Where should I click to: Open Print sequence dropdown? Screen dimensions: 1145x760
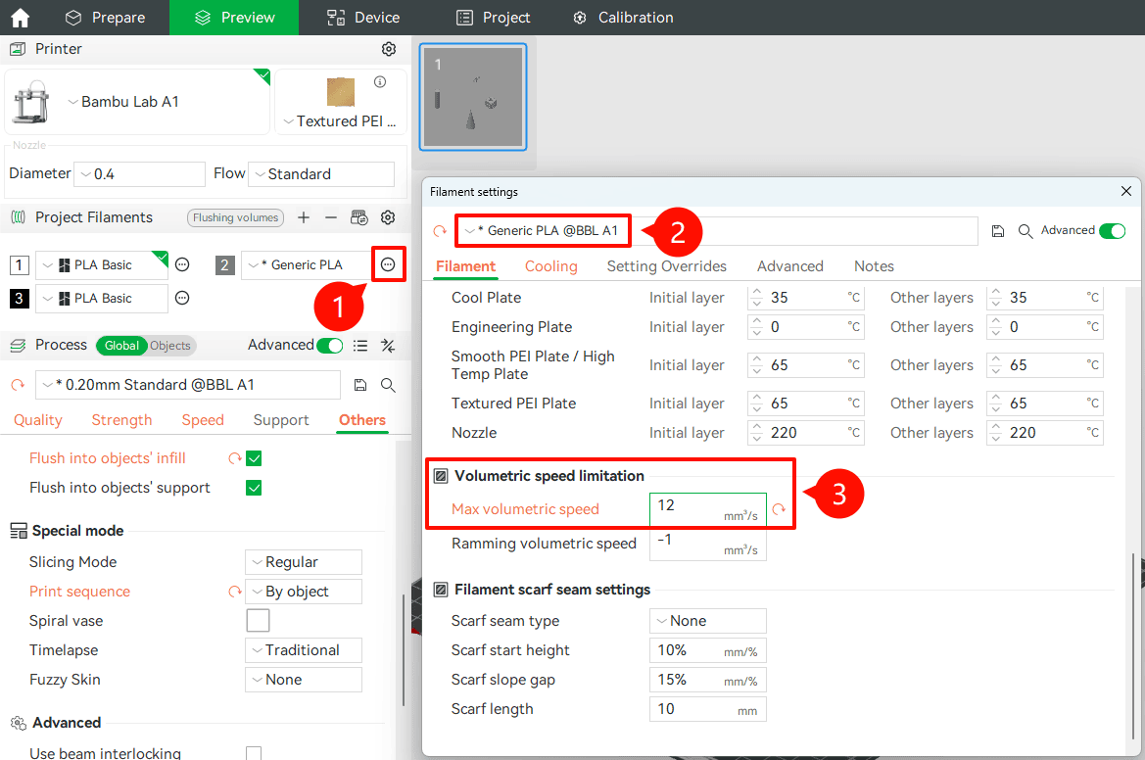click(303, 592)
